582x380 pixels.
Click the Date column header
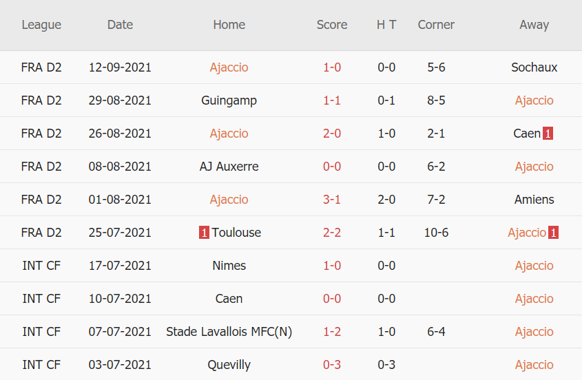(x=120, y=25)
